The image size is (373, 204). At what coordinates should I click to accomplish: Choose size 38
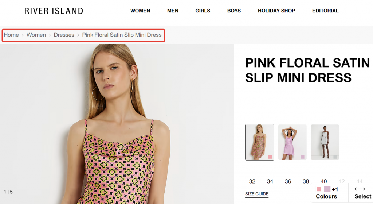306,181
